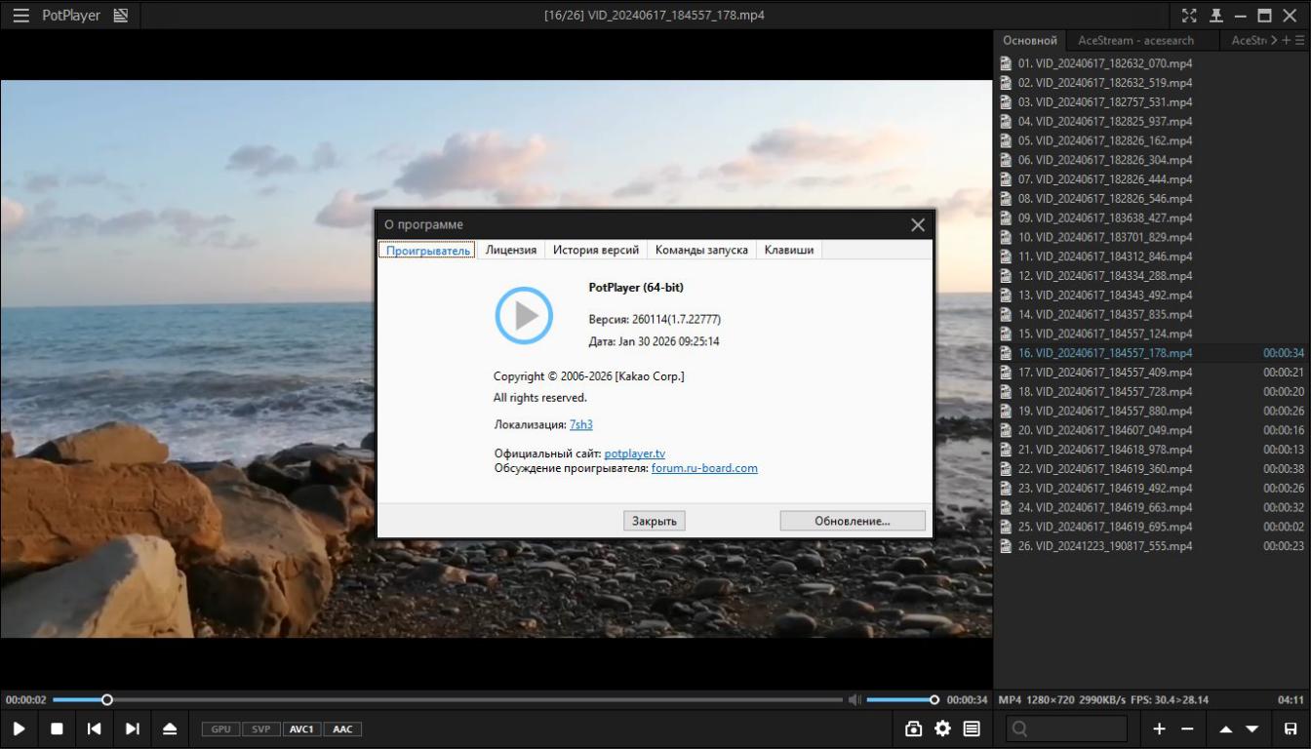Toggle the GPU hardware decoding indicator
Image resolution: width=1311 pixels, height=749 pixels.
[221, 729]
